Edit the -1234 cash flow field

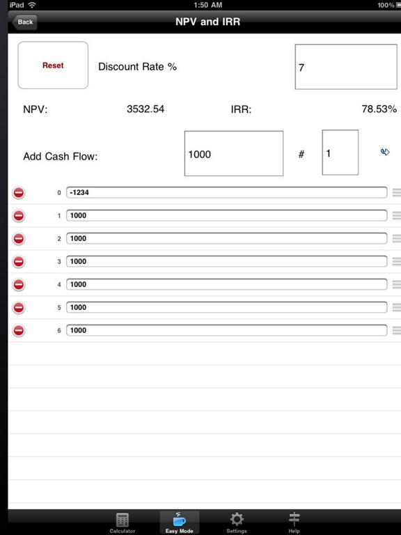(227, 192)
